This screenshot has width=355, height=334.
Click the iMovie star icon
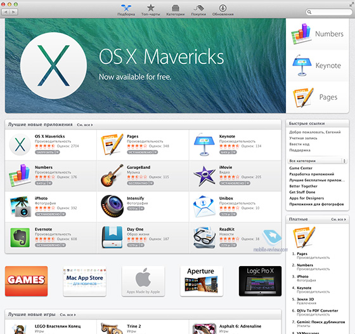204,175
